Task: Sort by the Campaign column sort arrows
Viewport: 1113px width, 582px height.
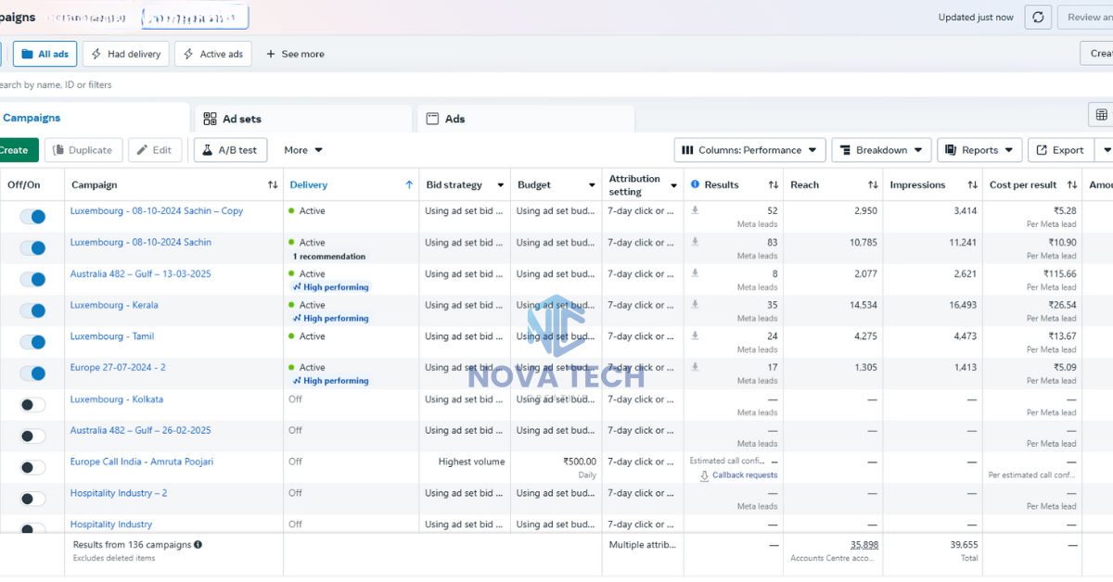Action: (x=273, y=185)
